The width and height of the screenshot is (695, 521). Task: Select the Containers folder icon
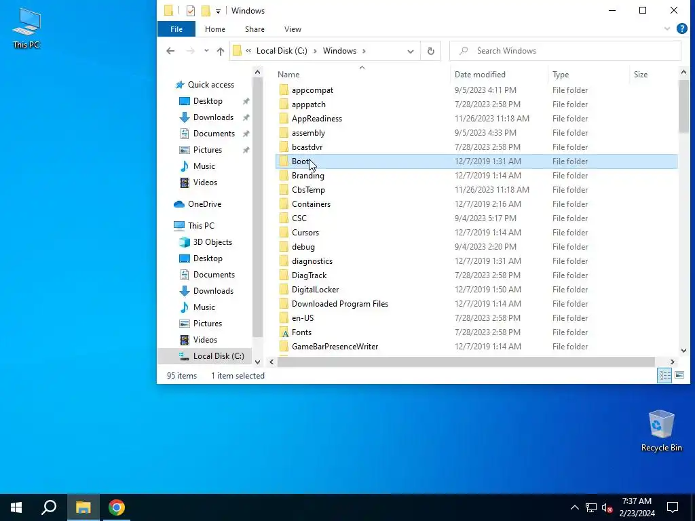point(284,204)
